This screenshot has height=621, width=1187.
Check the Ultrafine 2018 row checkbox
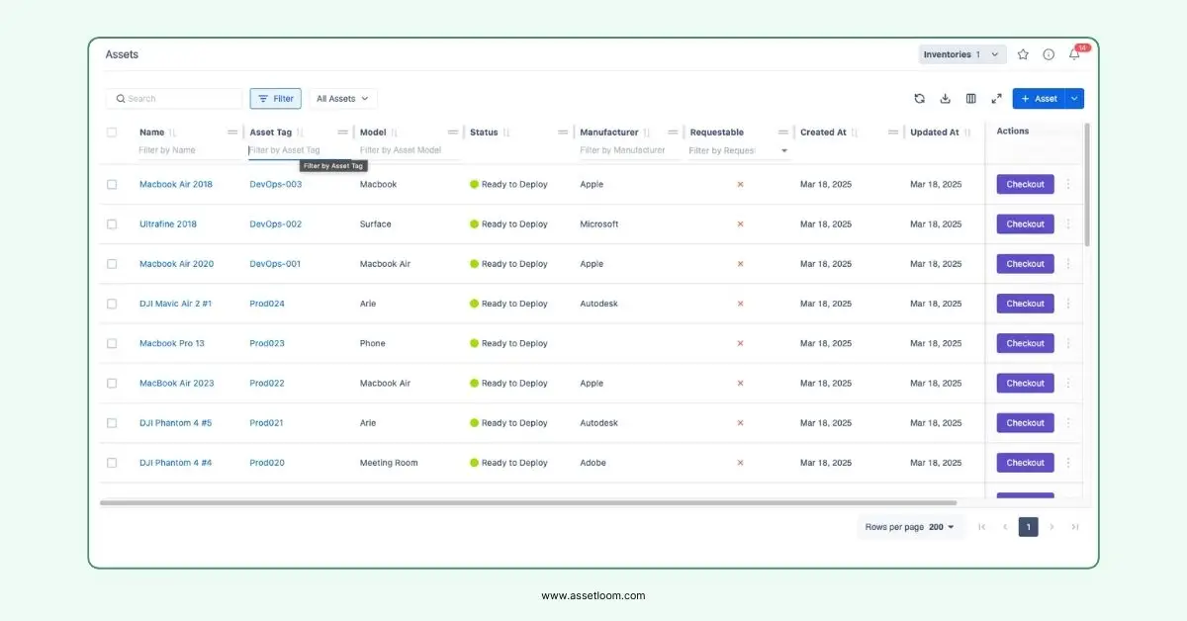(x=112, y=224)
